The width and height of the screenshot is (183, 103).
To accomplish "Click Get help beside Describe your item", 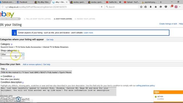I will pos(47,64).
